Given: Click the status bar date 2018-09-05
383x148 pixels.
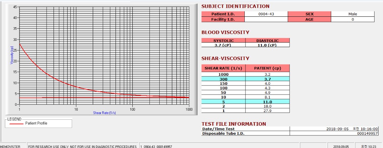Looking at the screenshot, I should coord(341,147).
